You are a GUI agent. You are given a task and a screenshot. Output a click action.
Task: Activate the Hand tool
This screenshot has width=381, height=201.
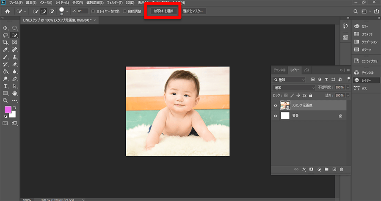pyautogui.click(x=15, y=93)
